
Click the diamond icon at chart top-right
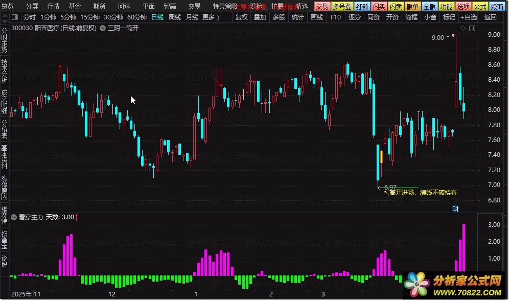(462, 29)
